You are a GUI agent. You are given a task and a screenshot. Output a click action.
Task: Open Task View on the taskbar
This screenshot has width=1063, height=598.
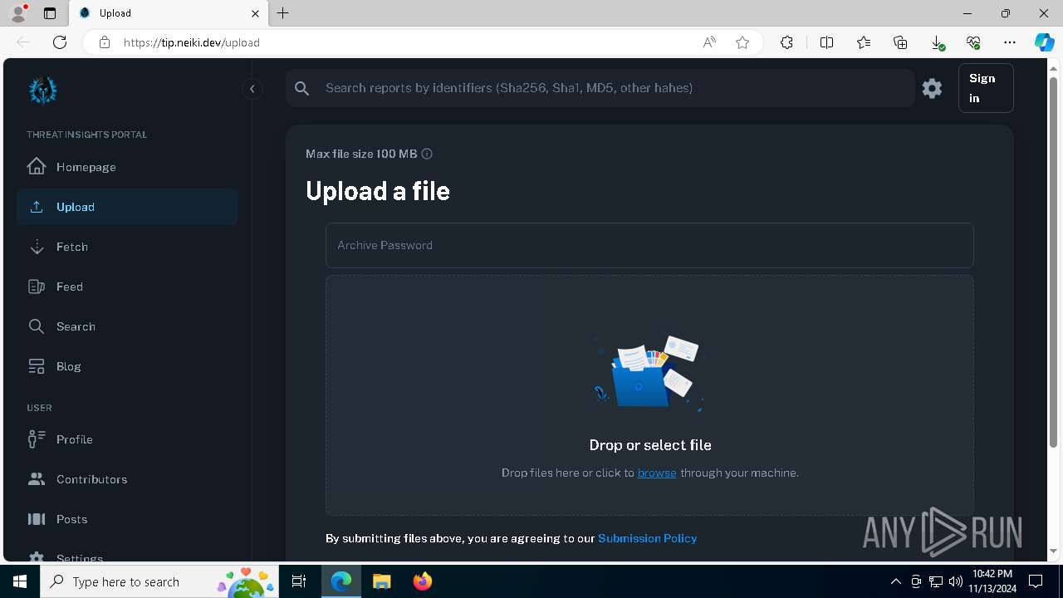coord(299,581)
